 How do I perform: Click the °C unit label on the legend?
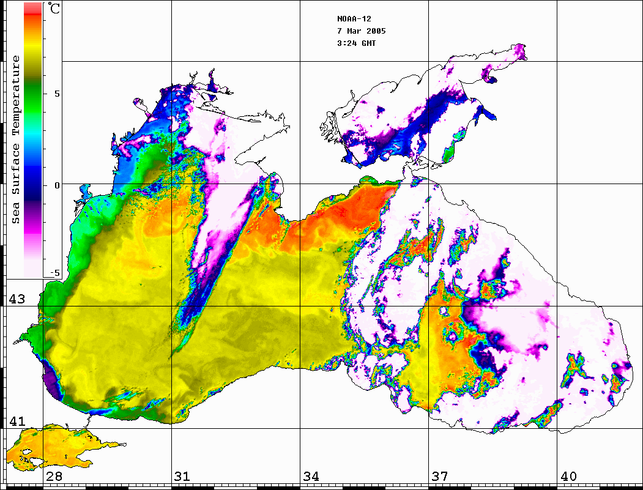point(54,8)
